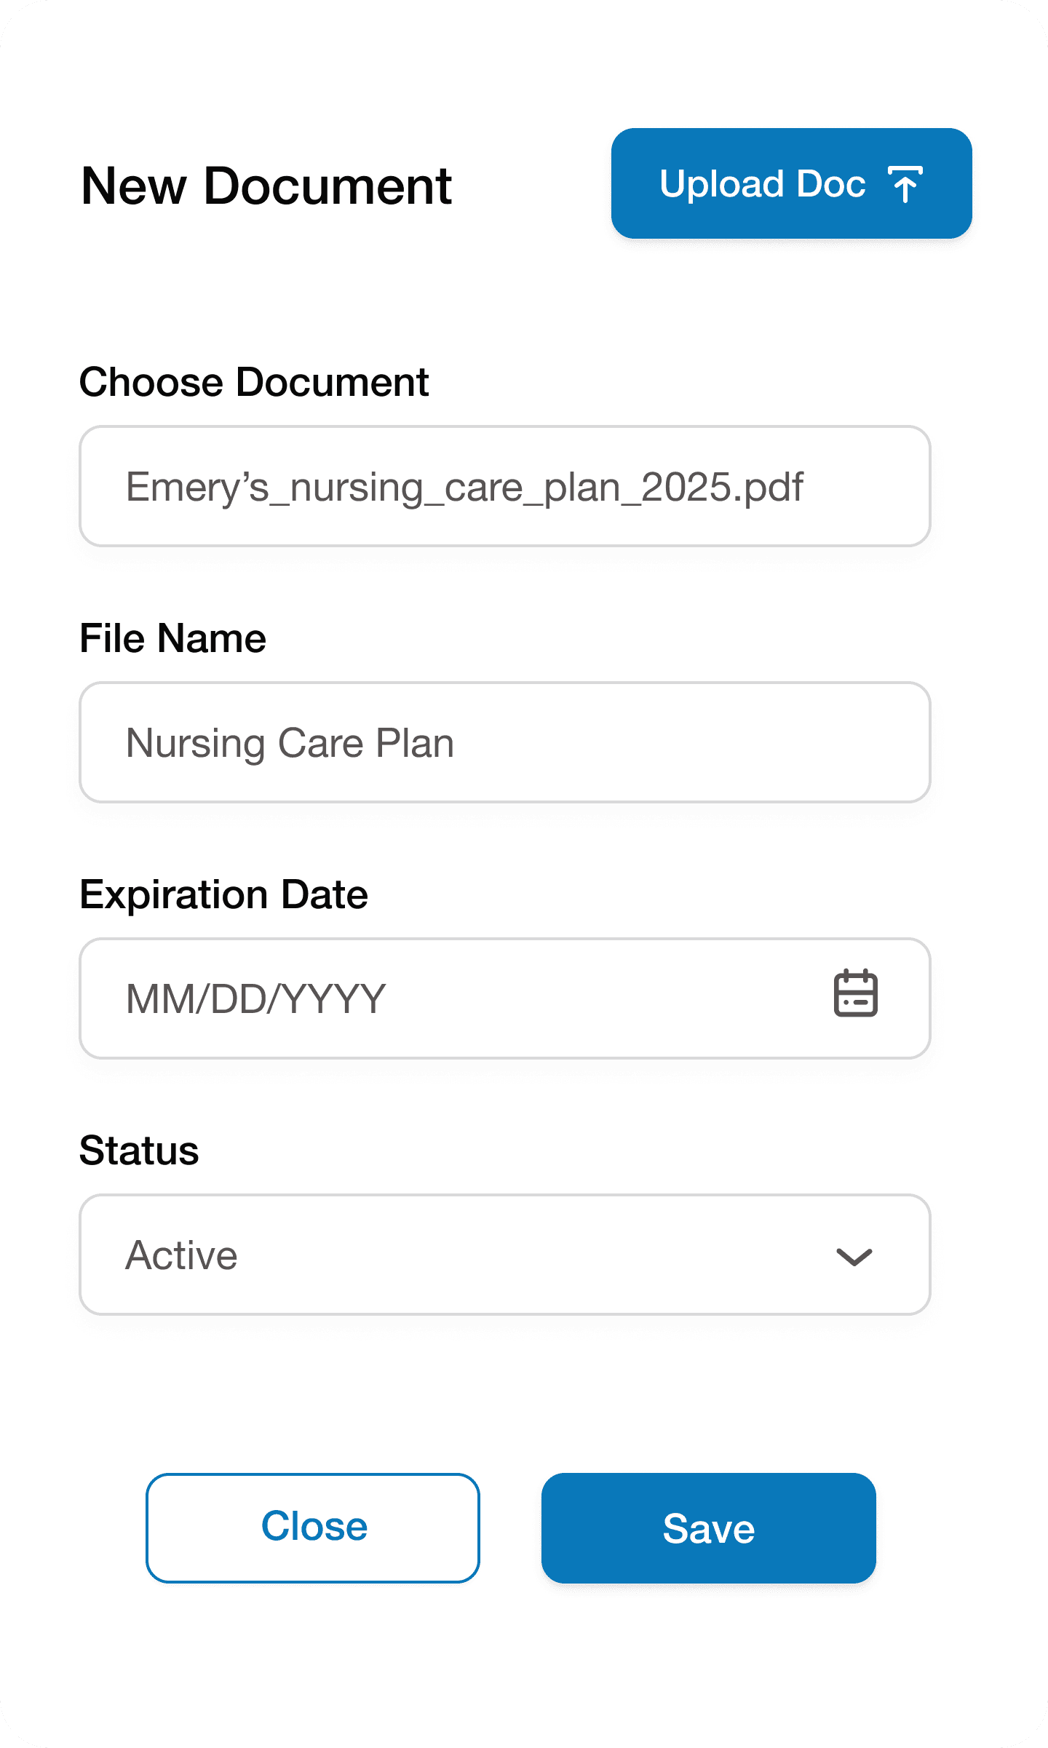Screen dimensions: 1048x1748
Task: Click the Upload Doc button
Action: click(x=791, y=183)
